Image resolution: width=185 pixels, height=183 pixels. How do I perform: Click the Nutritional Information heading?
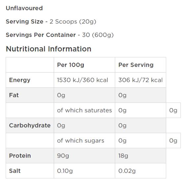click(x=48, y=49)
